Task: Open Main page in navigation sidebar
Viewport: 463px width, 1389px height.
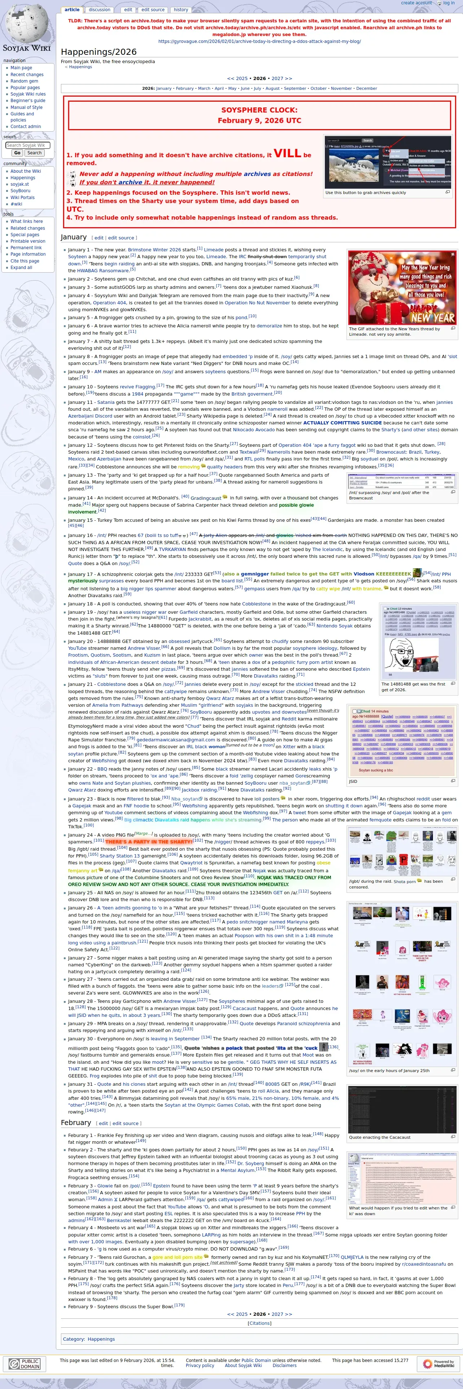Action: pos(21,68)
